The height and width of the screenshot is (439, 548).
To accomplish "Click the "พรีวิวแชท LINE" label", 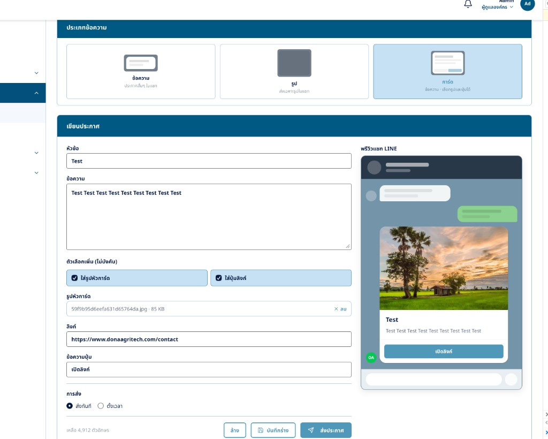I will pyautogui.click(x=379, y=148).
